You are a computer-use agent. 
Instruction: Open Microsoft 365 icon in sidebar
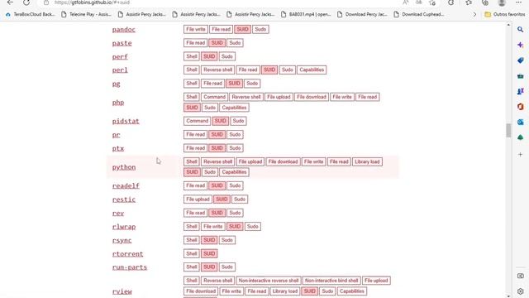click(x=520, y=107)
